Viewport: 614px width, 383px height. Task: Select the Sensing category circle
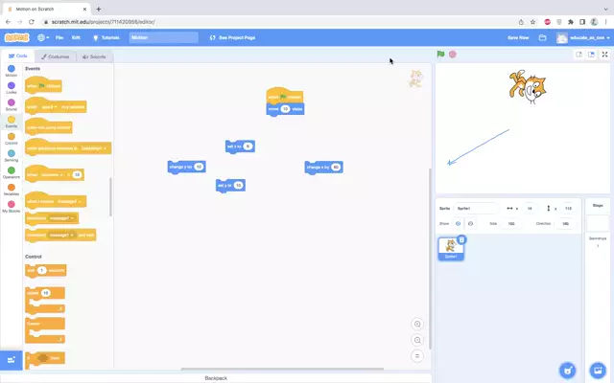click(12, 153)
